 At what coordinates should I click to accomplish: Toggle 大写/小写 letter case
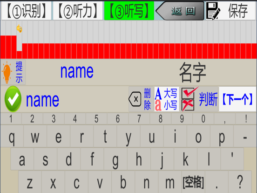coord(167,99)
